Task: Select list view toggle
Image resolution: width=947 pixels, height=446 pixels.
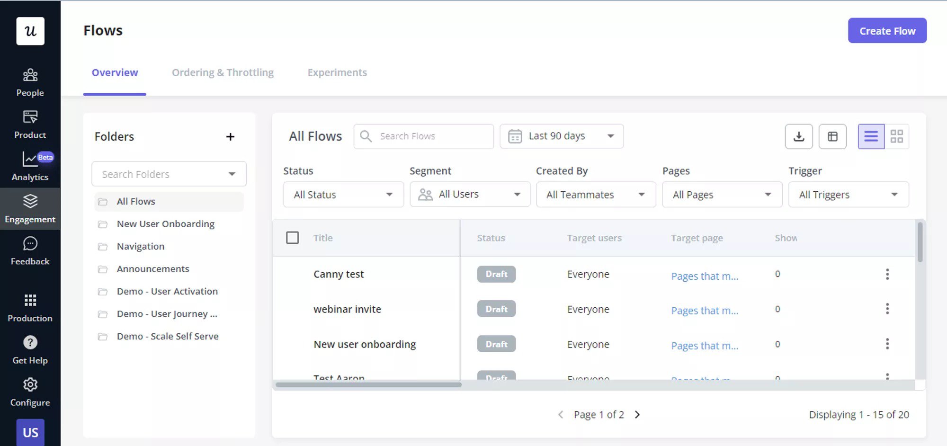Action: [871, 136]
